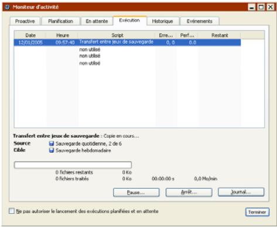Open the Proactive tab
The height and width of the screenshot is (227, 277).
(25, 21)
